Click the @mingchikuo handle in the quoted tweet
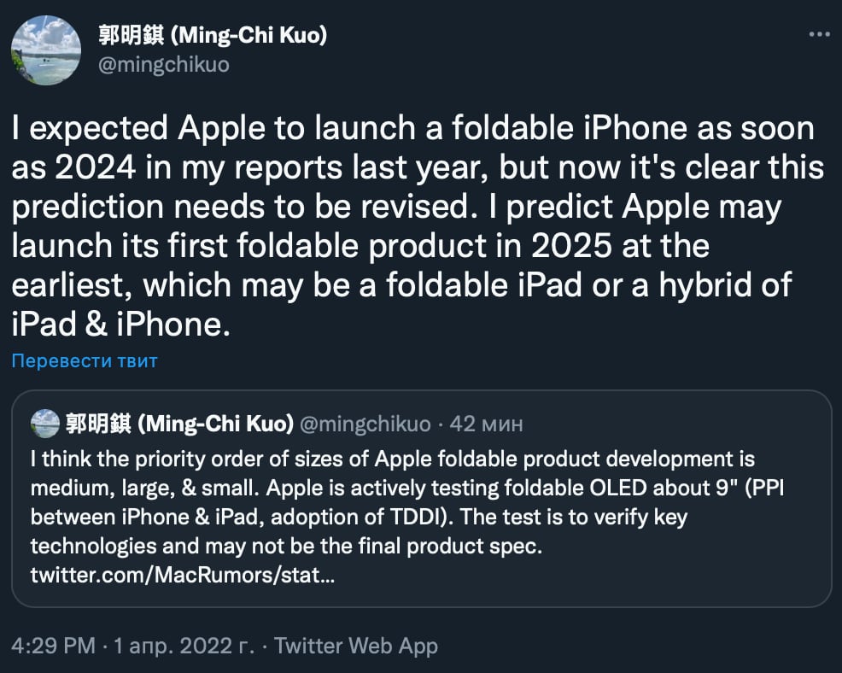The width and height of the screenshot is (842, 673). (x=365, y=423)
